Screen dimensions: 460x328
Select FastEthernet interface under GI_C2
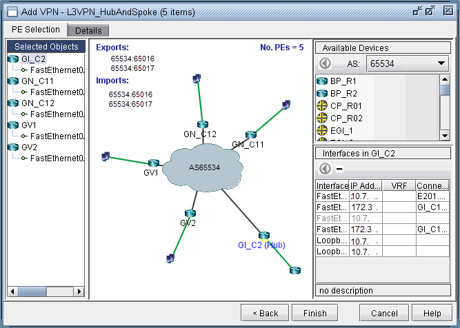coord(57,70)
